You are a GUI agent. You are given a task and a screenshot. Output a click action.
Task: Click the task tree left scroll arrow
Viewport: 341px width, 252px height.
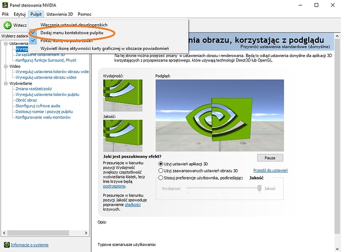[x=4, y=233]
